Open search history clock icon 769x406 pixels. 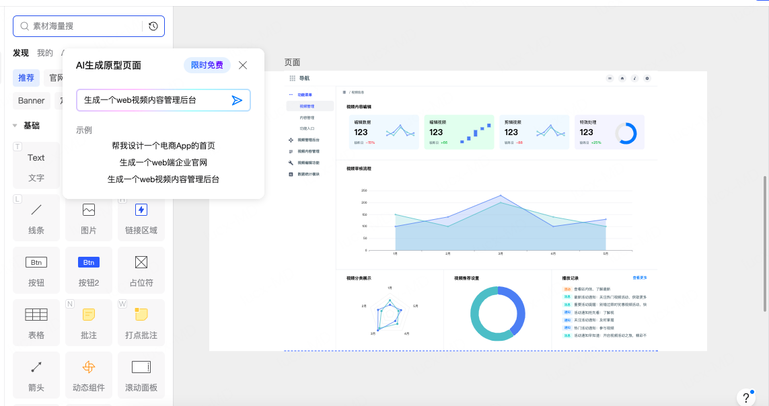(153, 26)
